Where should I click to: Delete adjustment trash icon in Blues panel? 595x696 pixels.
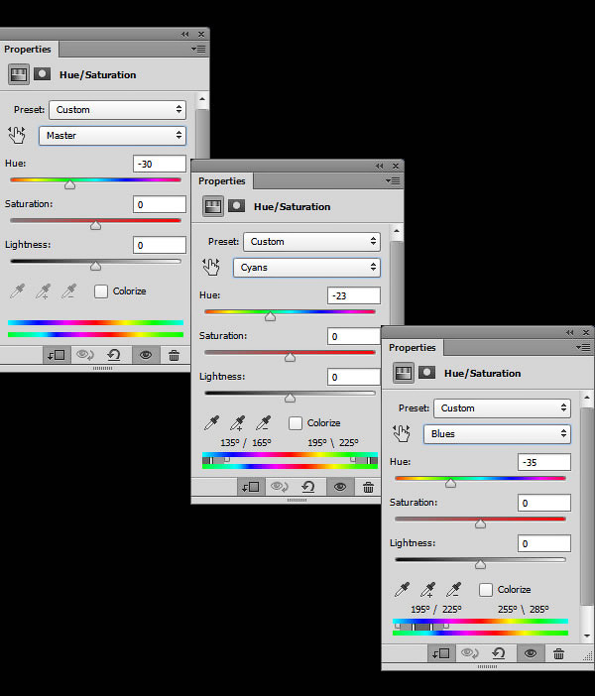(558, 653)
